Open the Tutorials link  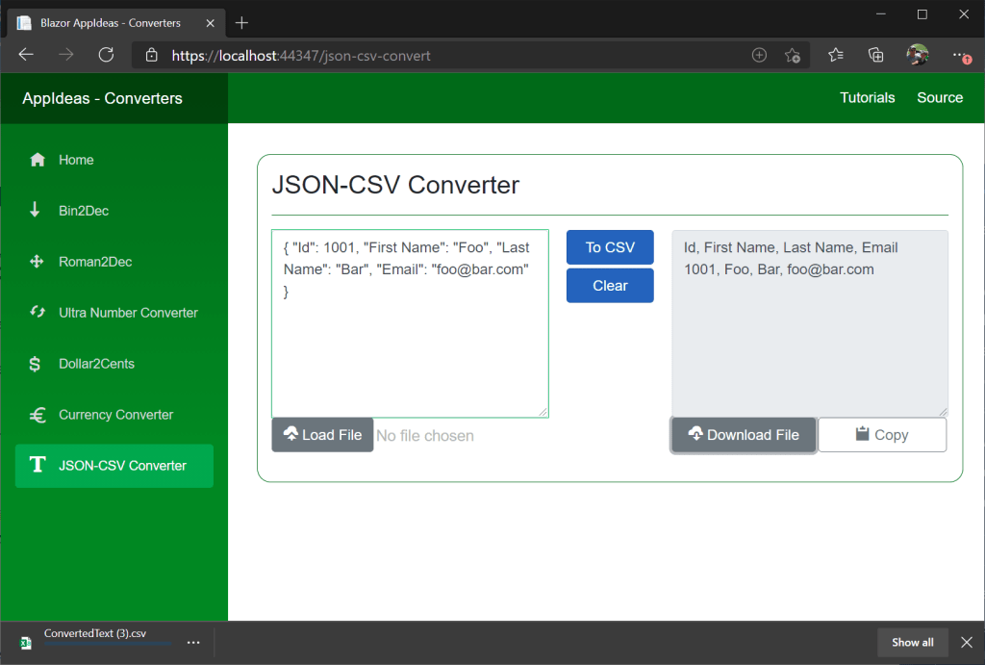pyautogui.click(x=867, y=98)
